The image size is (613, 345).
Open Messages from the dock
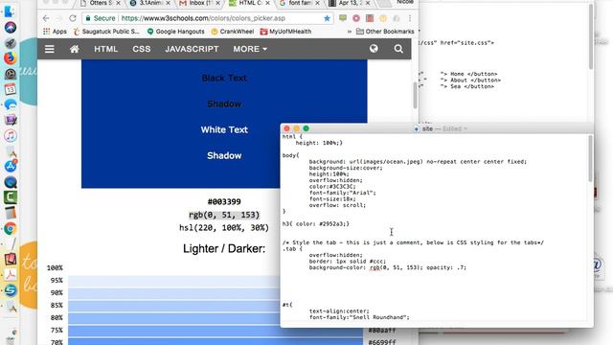tap(11, 104)
